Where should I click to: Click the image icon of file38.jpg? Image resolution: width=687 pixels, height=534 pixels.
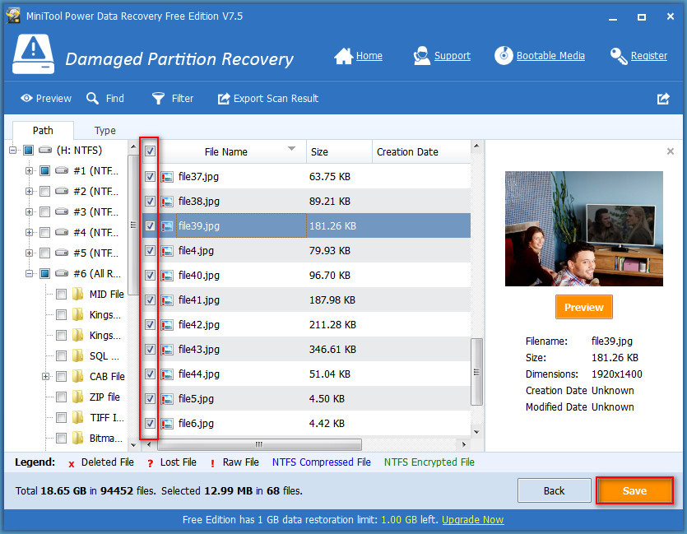coord(167,202)
